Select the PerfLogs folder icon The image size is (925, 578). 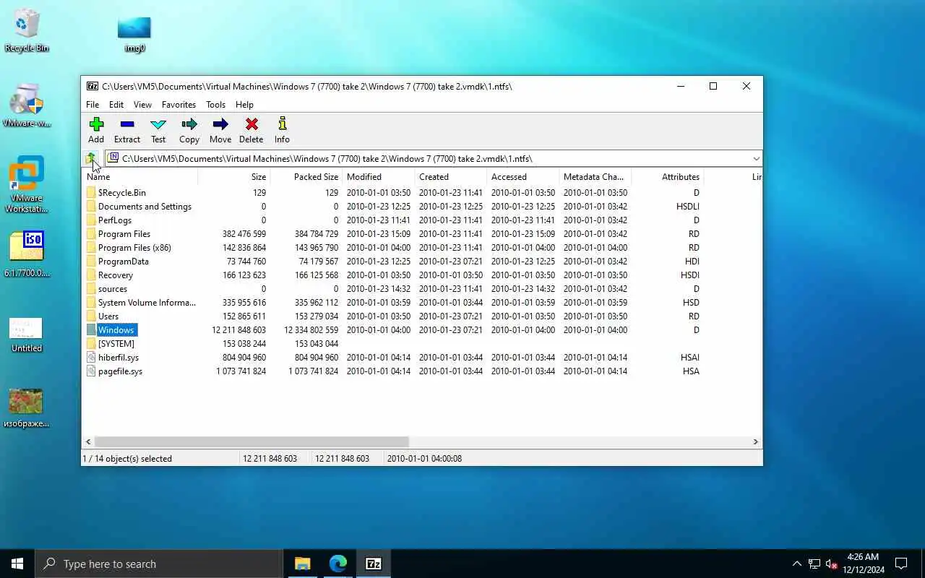91,220
